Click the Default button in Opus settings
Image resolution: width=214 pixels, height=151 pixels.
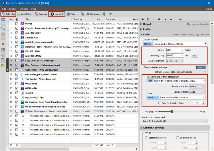tap(201, 68)
